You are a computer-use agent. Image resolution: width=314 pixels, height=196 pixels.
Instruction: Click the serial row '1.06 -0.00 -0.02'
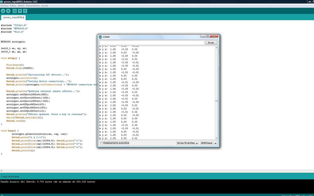click(x=119, y=102)
